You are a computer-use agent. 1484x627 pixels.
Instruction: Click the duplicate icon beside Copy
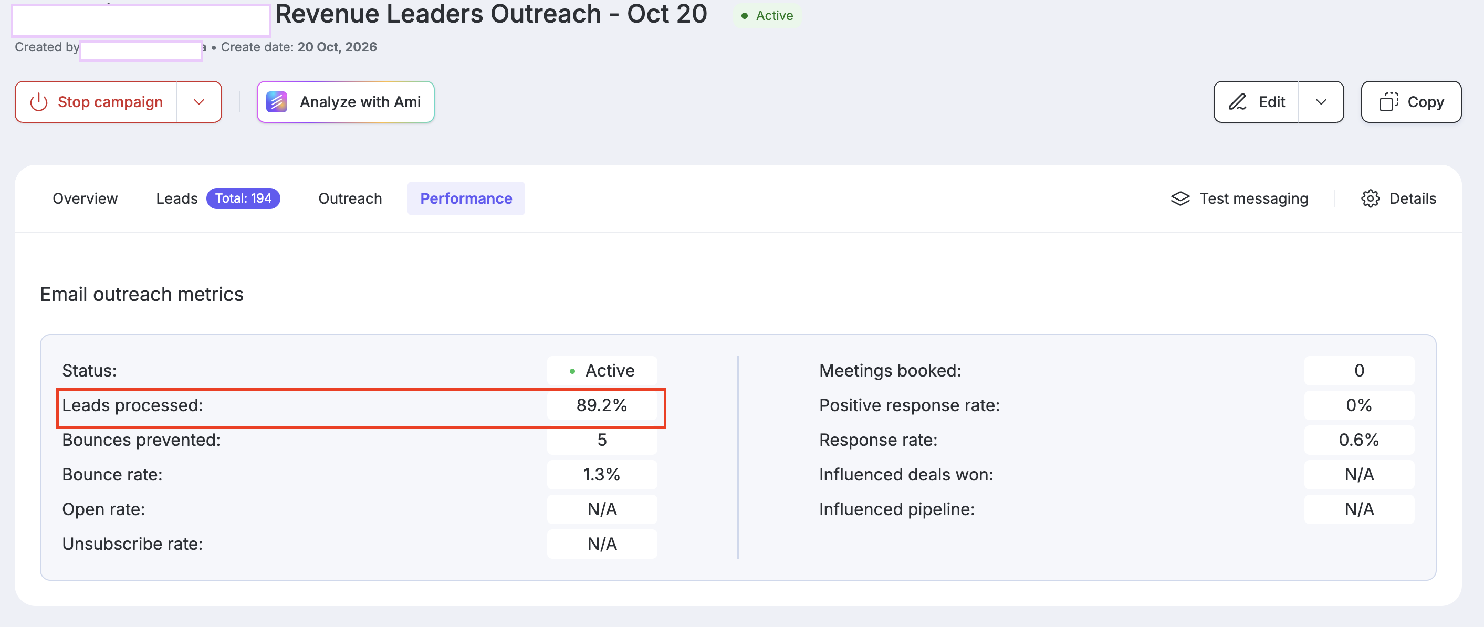(x=1389, y=102)
